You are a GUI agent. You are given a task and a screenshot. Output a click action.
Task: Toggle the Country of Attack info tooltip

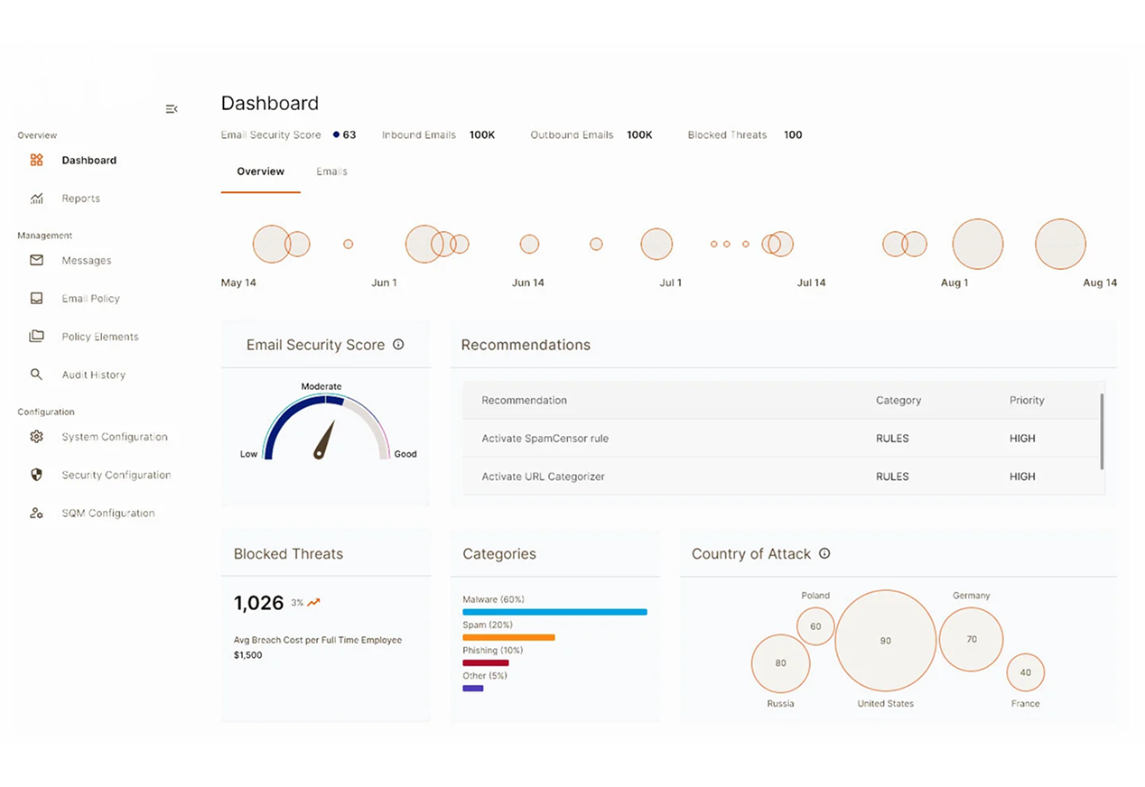824,553
